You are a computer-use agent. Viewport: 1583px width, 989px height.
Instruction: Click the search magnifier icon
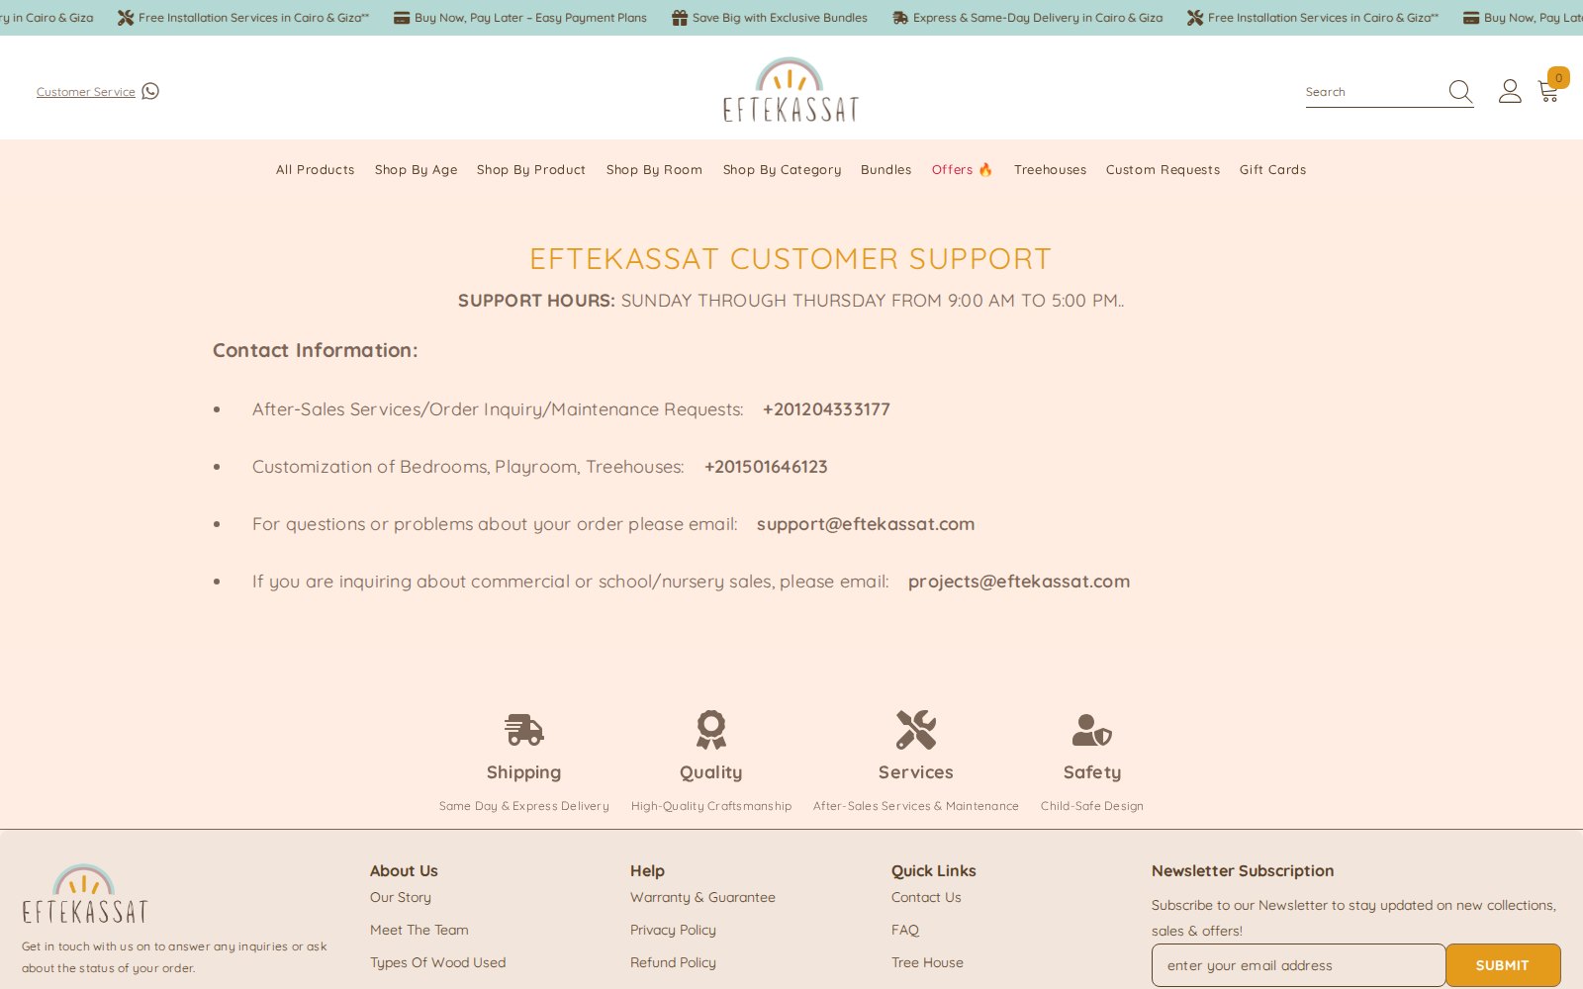click(1460, 92)
